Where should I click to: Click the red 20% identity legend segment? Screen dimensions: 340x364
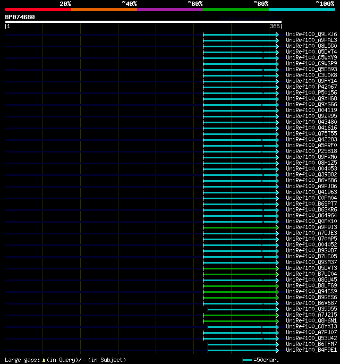pyautogui.click(x=38, y=10)
